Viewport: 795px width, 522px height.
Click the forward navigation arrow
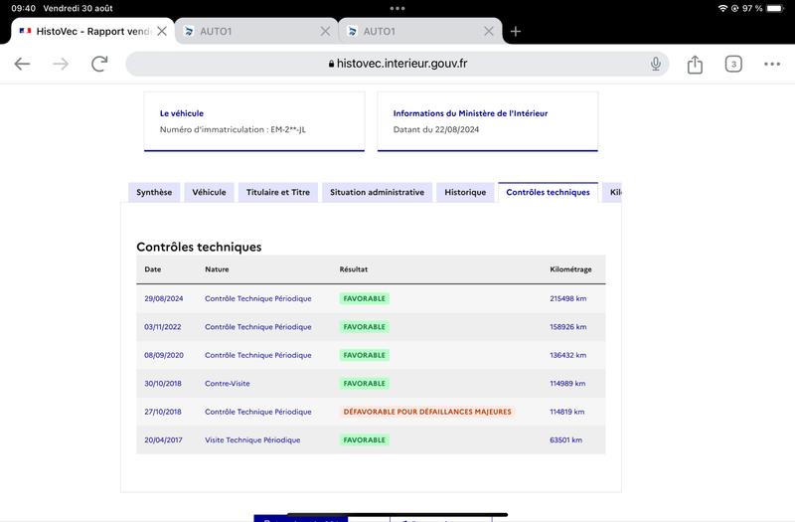click(x=61, y=64)
